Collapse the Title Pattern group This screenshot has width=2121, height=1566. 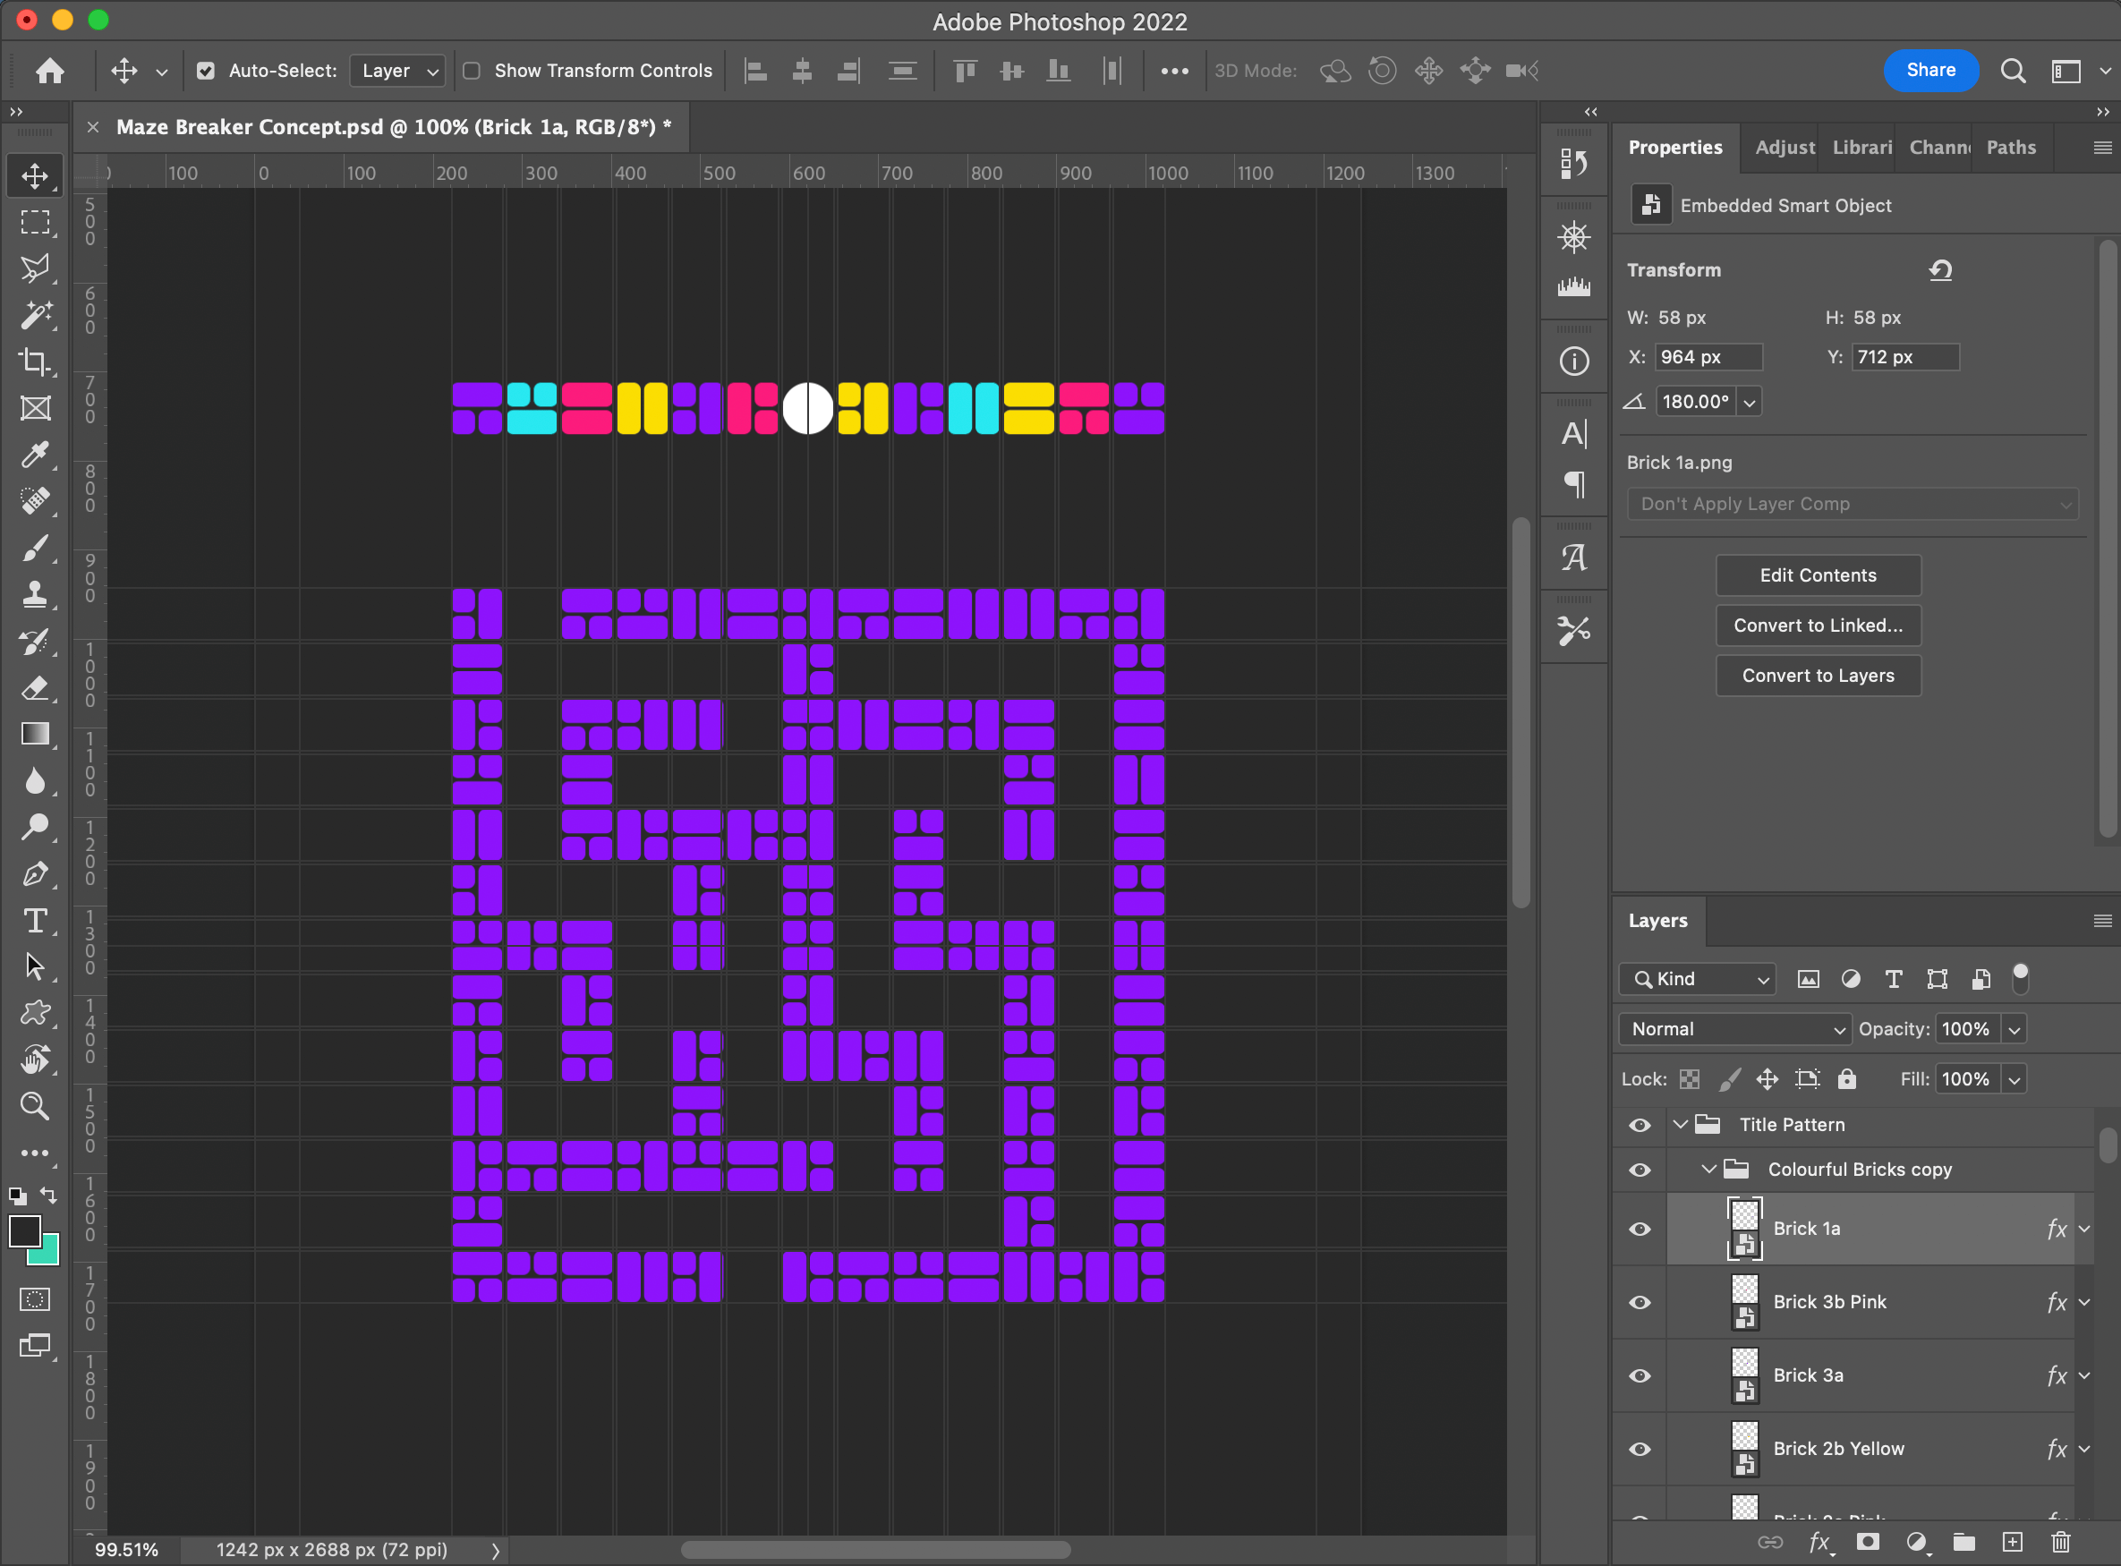point(1681,1124)
